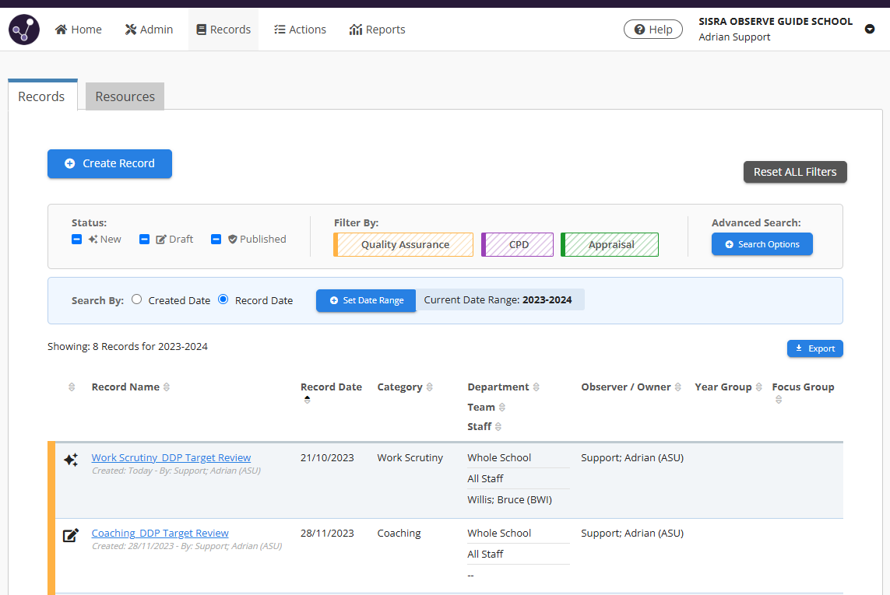Click the Create Record button
This screenshot has height=595, width=890.
point(110,163)
